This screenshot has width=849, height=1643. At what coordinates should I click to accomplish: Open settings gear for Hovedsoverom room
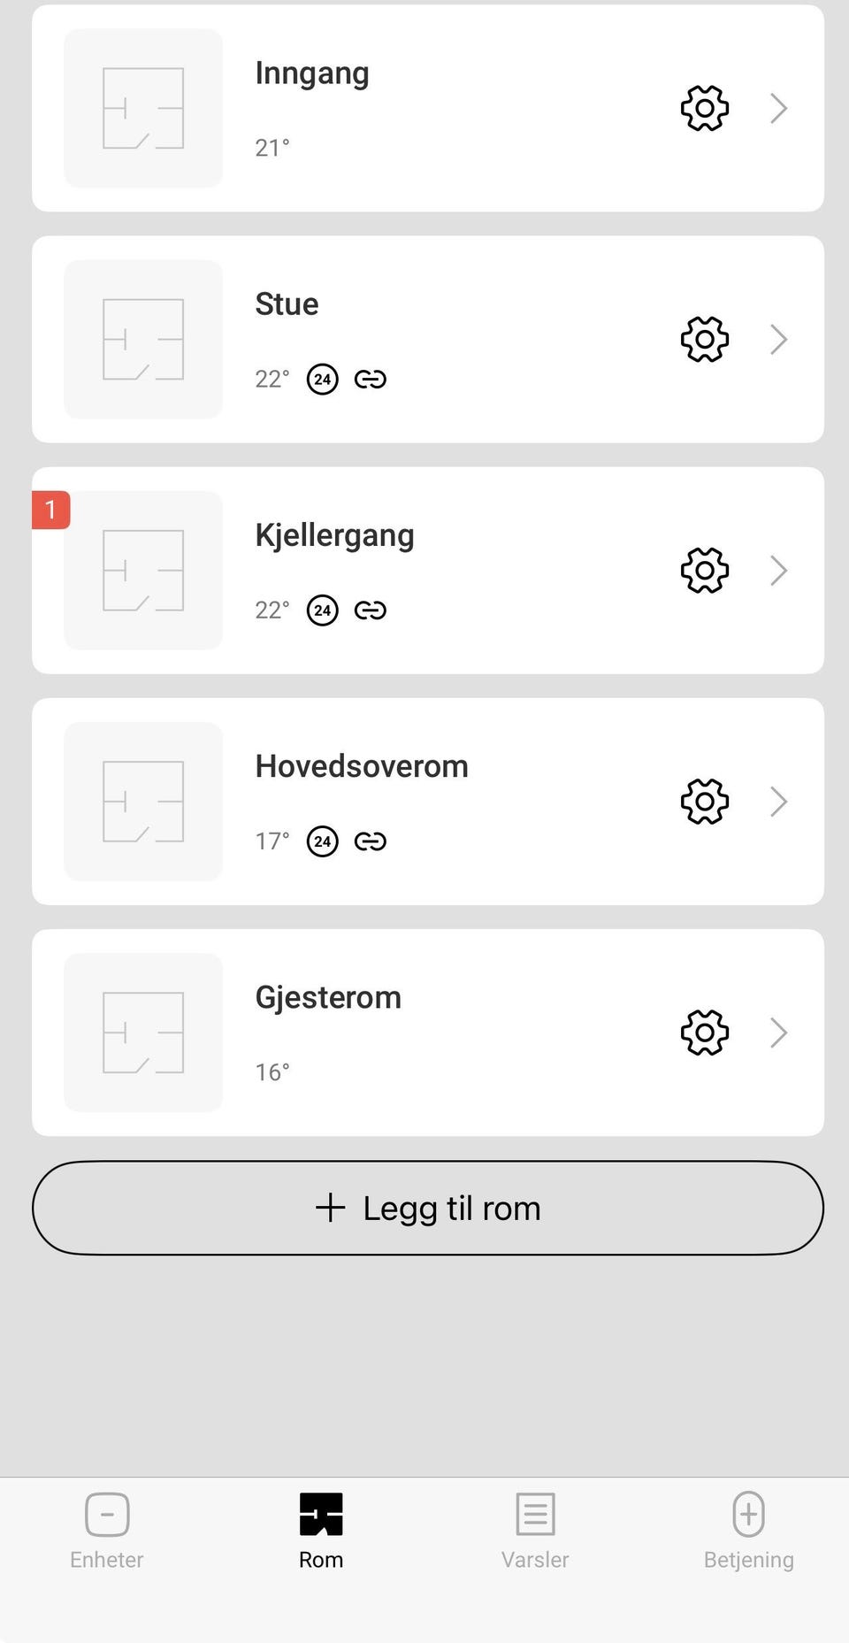[705, 802]
